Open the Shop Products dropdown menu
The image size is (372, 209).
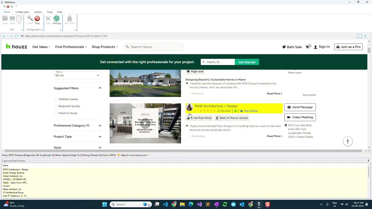tap(105, 47)
